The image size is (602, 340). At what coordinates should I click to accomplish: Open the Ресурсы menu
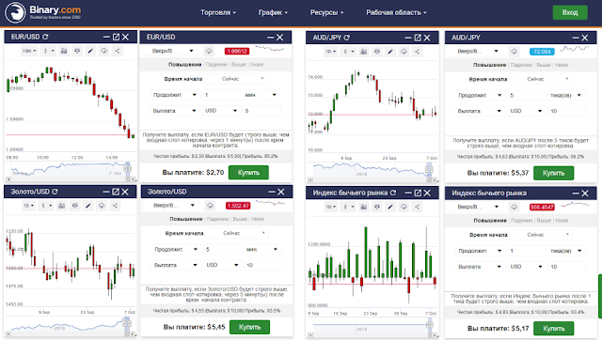pos(326,12)
